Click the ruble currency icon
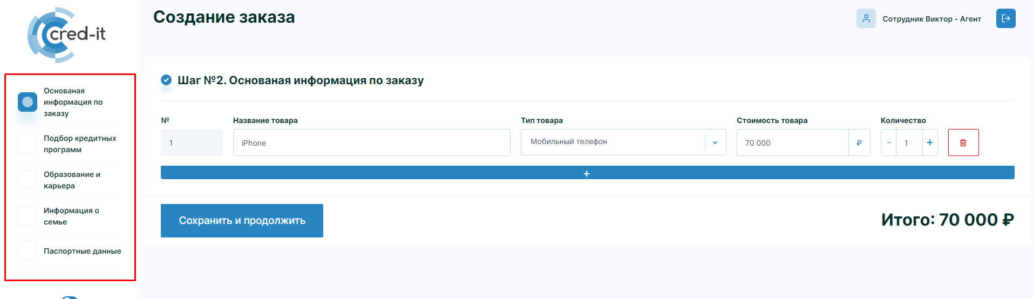The image size is (1033, 299). click(x=859, y=142)
